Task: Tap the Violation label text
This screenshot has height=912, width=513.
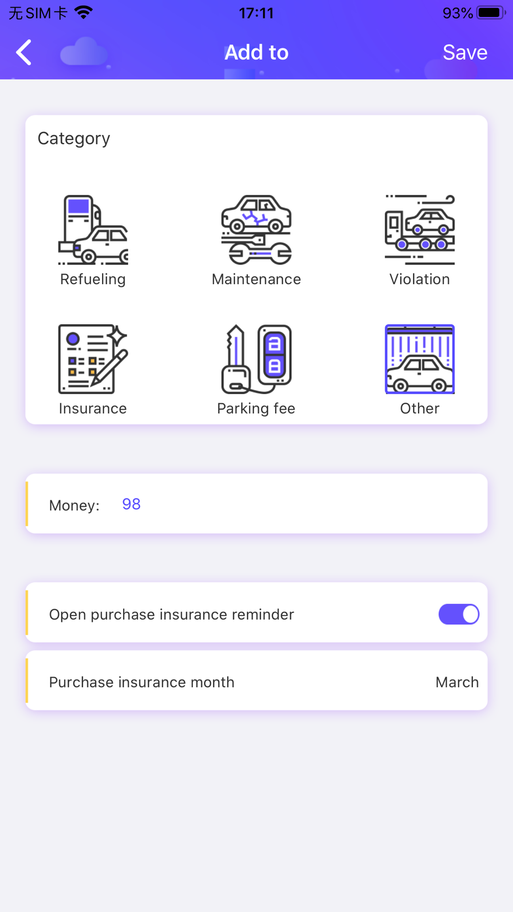Action: (420, 279)
